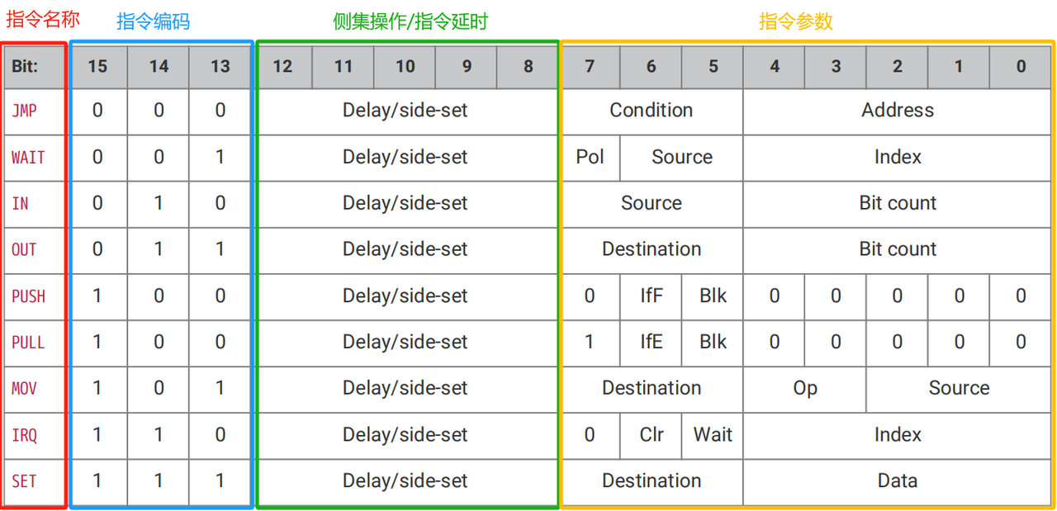
Task: Select the Bit 0 column header
Action: (x=1021, y=66)
